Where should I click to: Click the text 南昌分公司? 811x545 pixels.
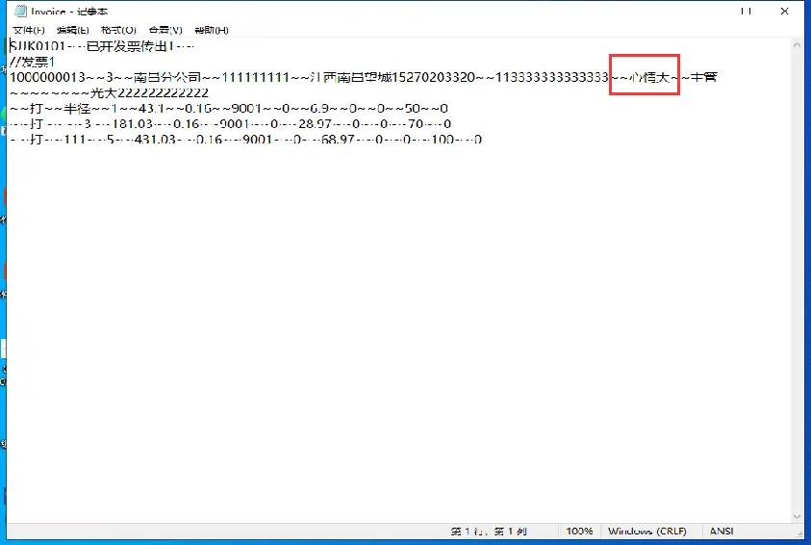click(x=167, y=77)
